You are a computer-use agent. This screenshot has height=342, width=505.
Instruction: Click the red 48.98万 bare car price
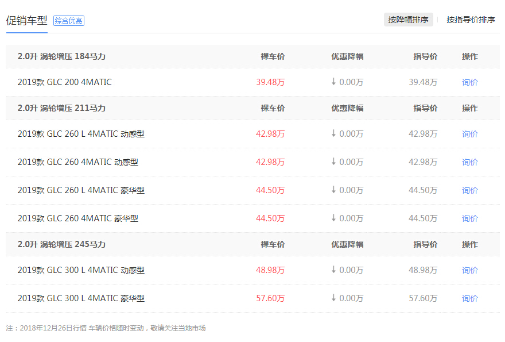click(x=270, y=270)
